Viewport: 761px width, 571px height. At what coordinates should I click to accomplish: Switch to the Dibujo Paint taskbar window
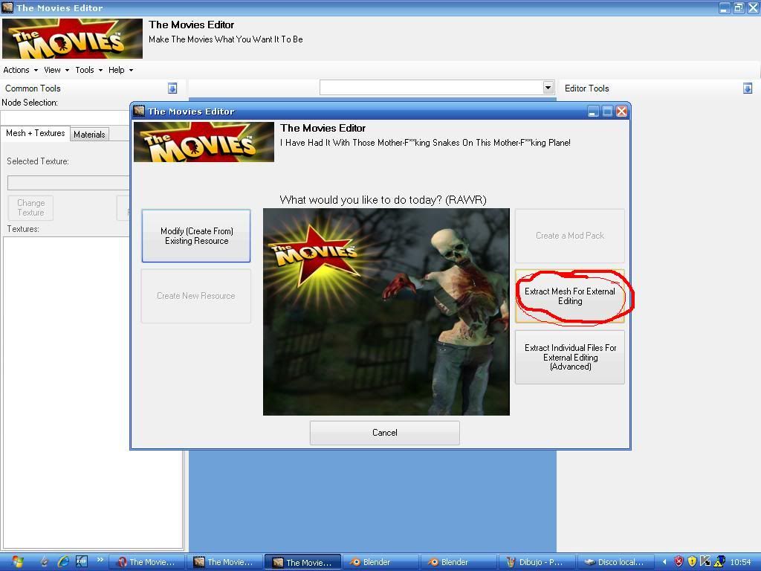click(537, 562)
